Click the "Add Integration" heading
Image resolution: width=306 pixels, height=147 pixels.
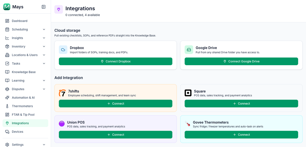coord(69,78)
